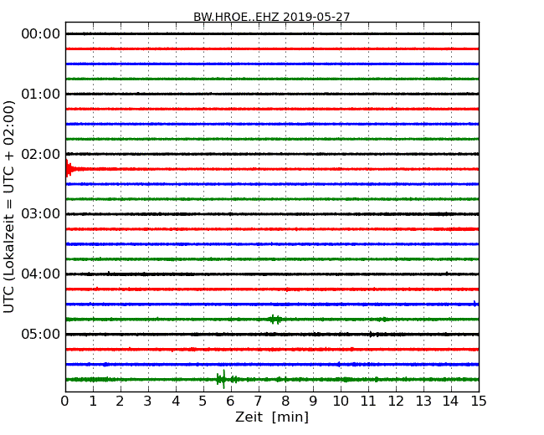Click the y-axis label UTC (Lokalzeit = UTC + 02:00)
Image resolution: width=544 pixels, height=435 pixels.
coord(8,207)
